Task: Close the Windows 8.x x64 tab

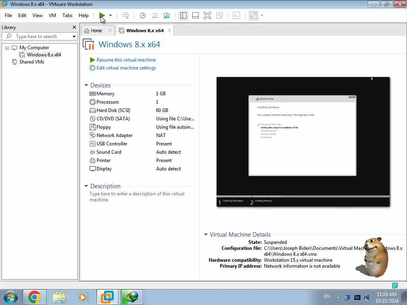Action: click(x=169, y=30)
